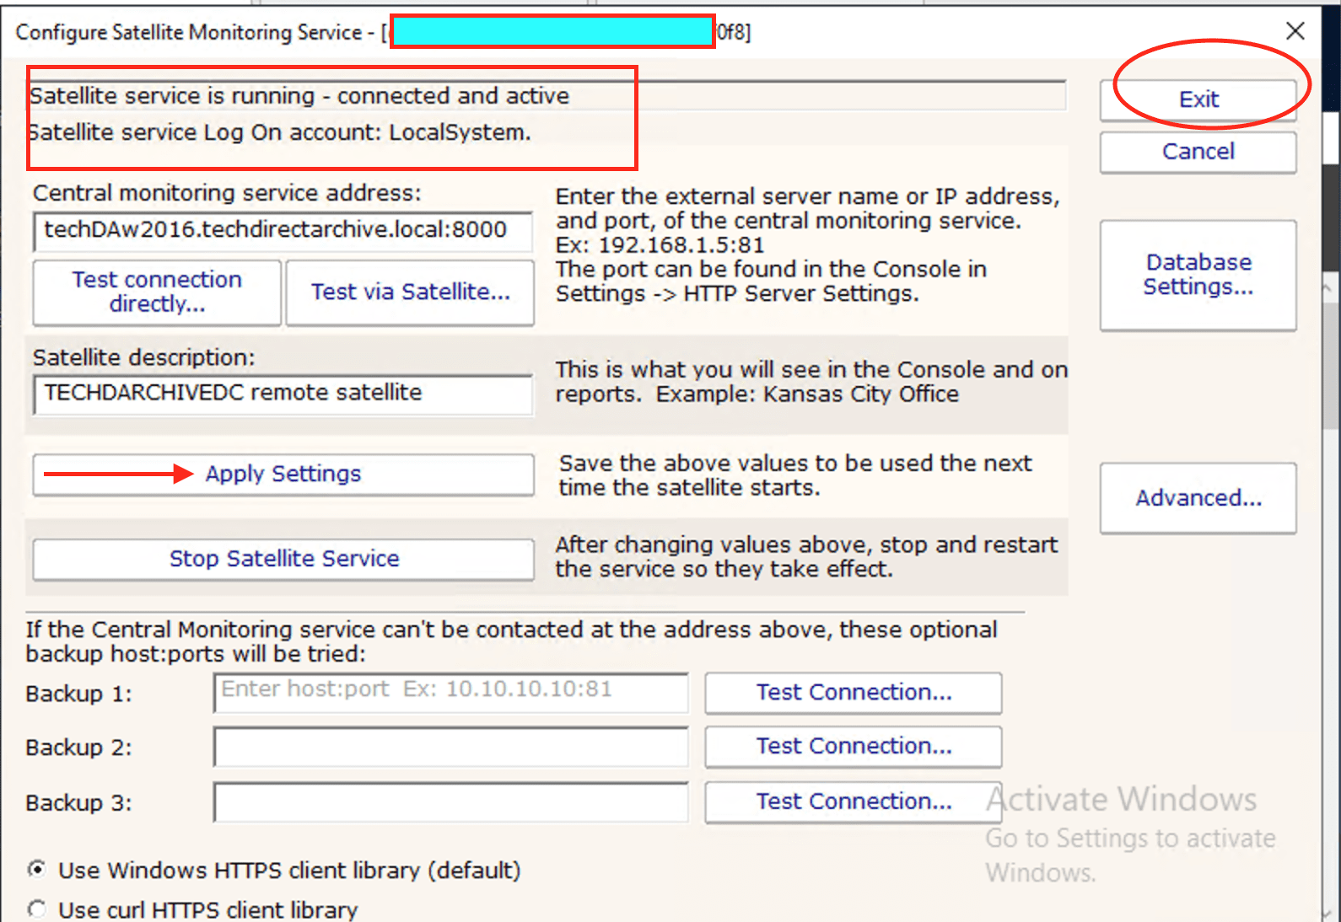Open Database Settings dialog

point(1198,275)
